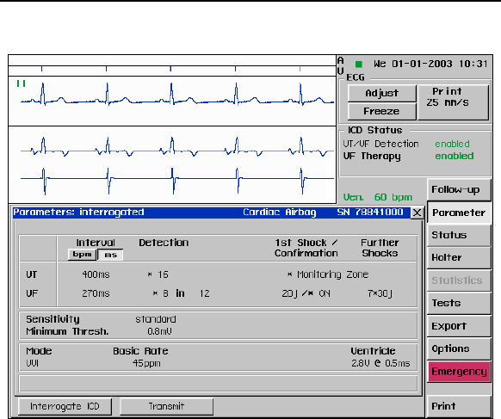This screenshot has width=501, height=419.
Task: Hit the red Emergency button
Action: tap(459, 372)
